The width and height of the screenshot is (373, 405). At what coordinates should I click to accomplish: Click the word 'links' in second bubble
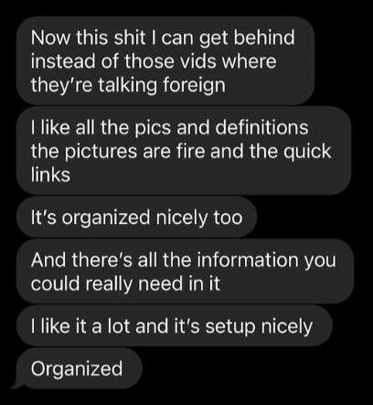coord(50,175)
